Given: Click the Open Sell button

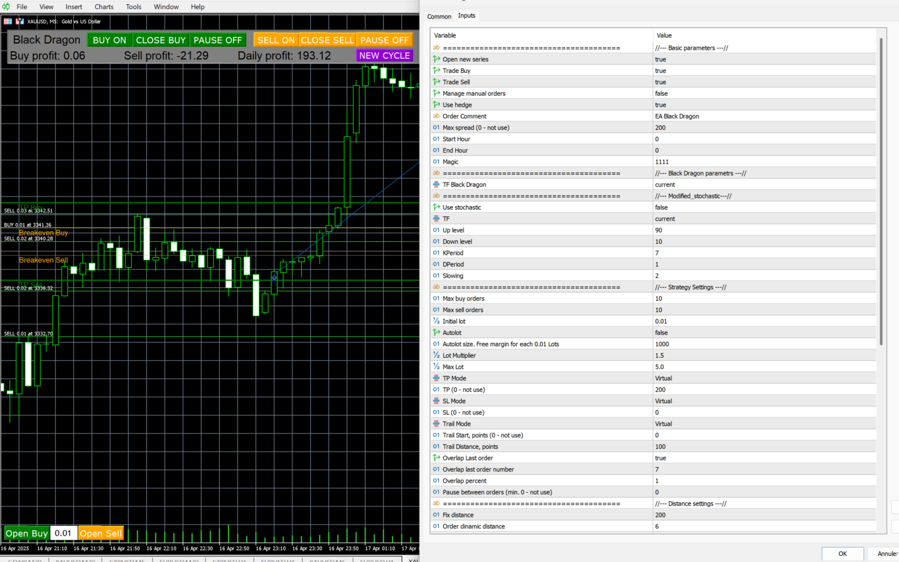Looking at the screenshot, I should [x=101, y=533].
